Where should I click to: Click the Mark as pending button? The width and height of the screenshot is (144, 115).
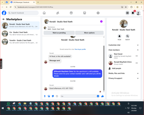click(59, 33)
